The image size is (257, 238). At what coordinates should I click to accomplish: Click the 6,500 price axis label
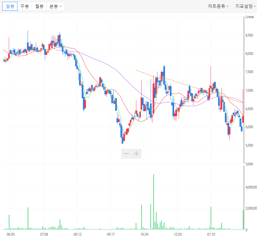tap(249, 109)
